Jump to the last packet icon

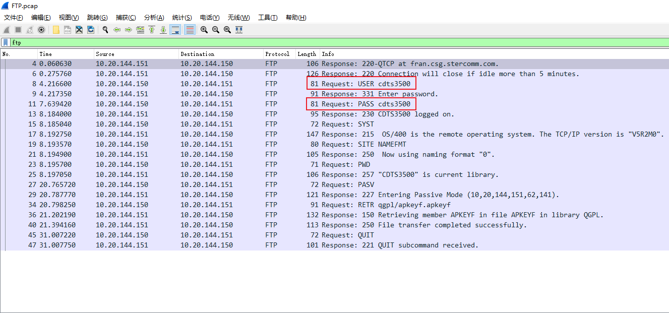click(x=163, y=30)
